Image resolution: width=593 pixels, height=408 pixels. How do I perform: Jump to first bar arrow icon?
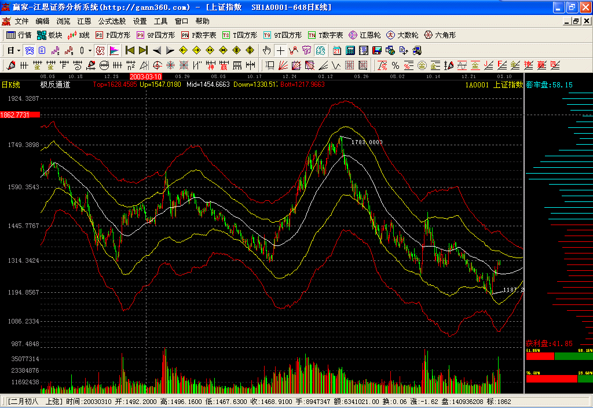(130, 50)
